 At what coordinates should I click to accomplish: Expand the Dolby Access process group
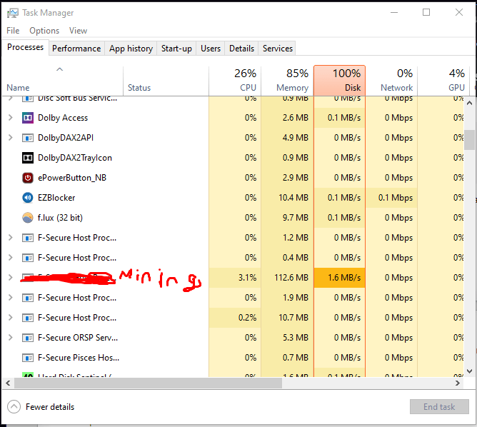click(x=10, y=118)
